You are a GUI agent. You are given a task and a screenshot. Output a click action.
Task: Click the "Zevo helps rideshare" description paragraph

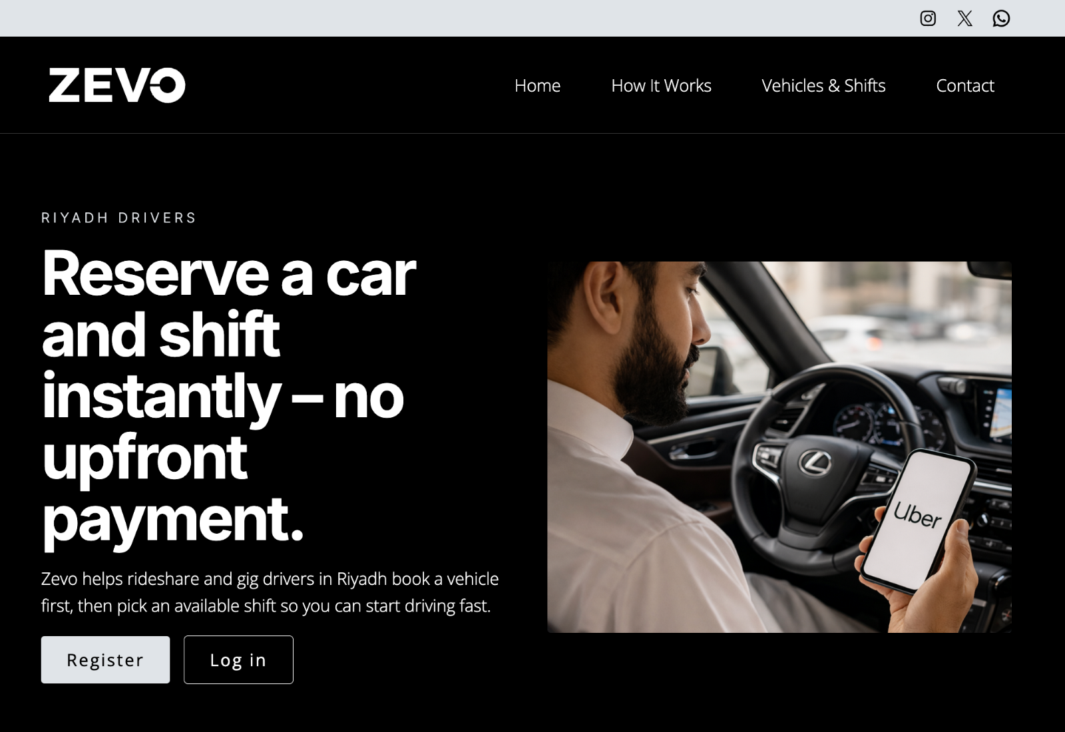coord(270,592)
